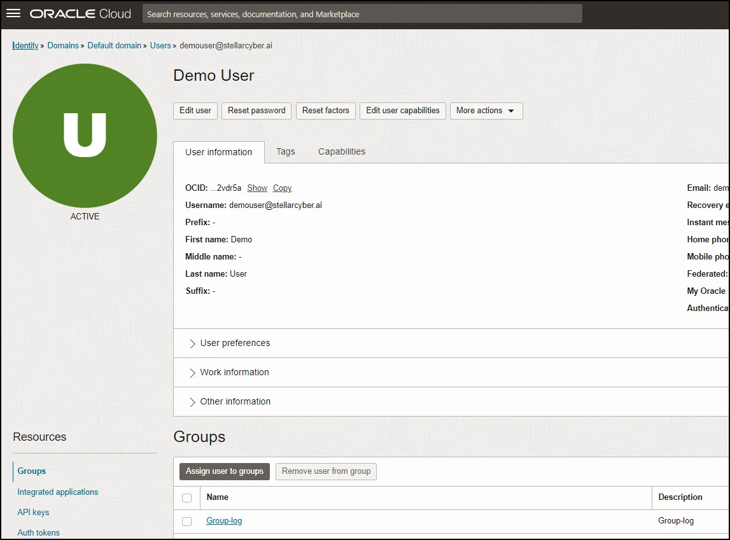
Task: Open the hamburger navigation menu
Action: (13, 13)
